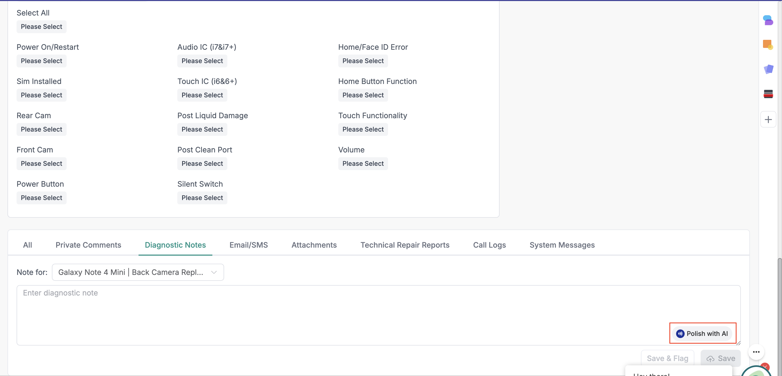Image resolution: width=782 pixels, height=376 pixels.
Task: Set Power On/Restart status selector
Action: (x=41, y=61)
